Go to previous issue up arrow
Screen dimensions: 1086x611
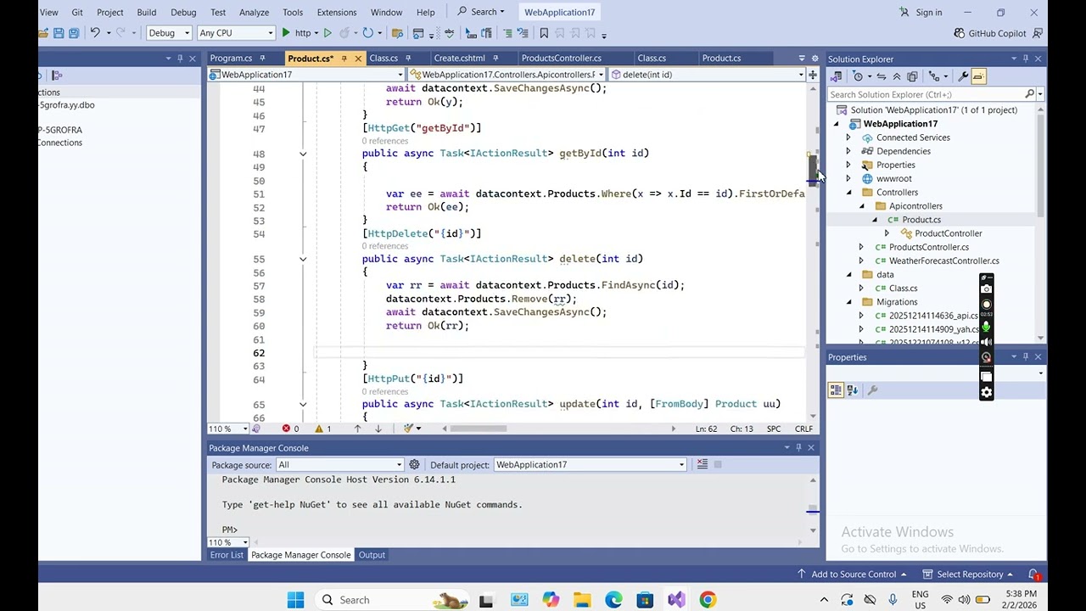(x=357, y=429)
